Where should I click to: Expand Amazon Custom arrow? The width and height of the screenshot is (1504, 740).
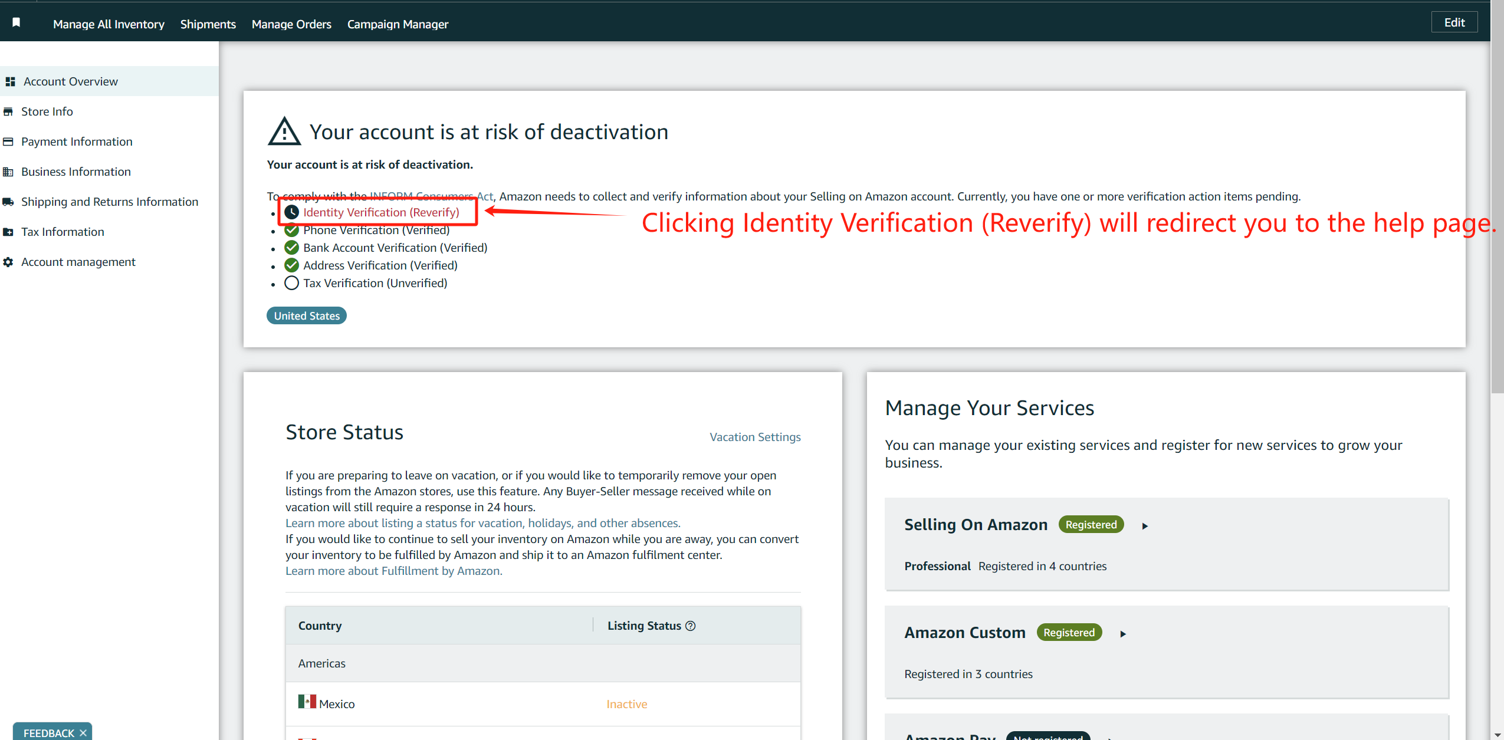coord(1123,634)
